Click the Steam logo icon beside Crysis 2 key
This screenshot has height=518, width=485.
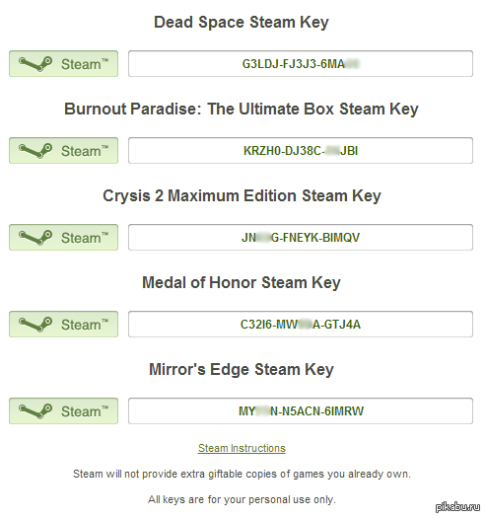pos(35,238)
